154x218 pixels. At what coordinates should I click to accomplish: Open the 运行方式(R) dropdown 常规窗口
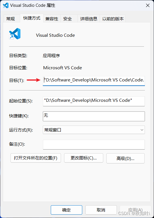[x=94, y=130]
